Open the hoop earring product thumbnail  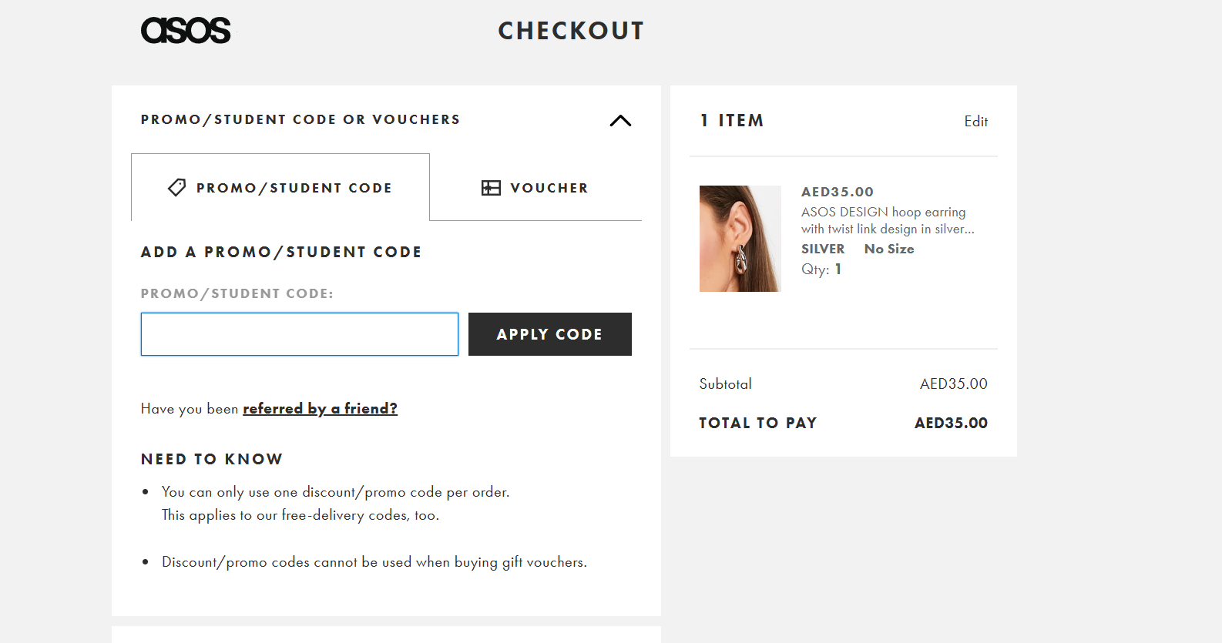(740, 239)
